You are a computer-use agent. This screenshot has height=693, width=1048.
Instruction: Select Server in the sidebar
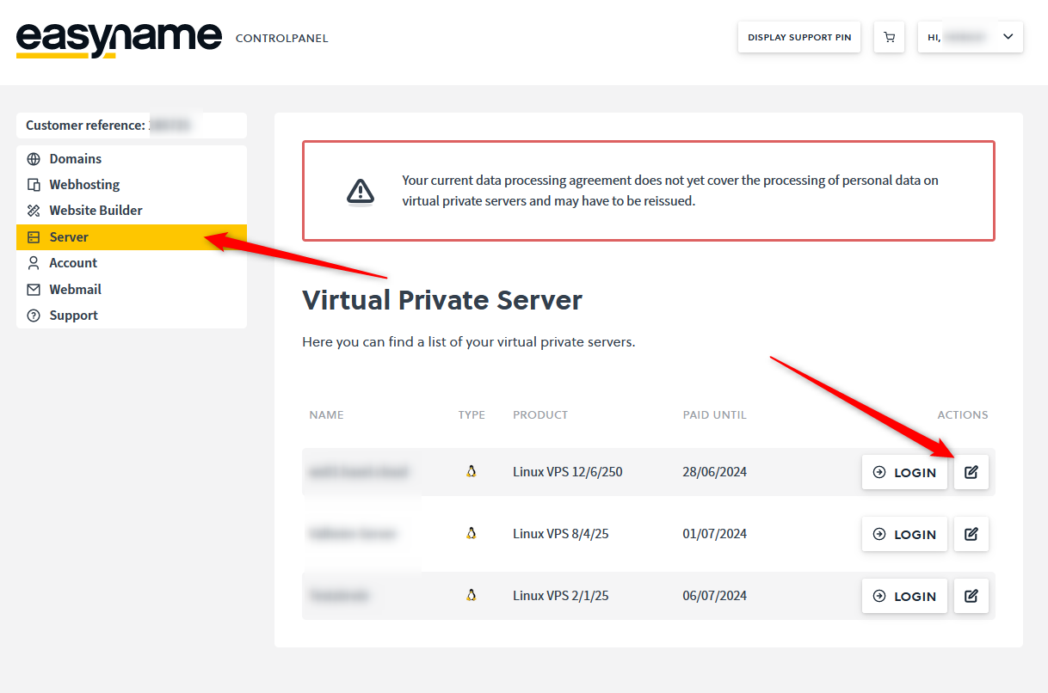click(x=132, y=237)
